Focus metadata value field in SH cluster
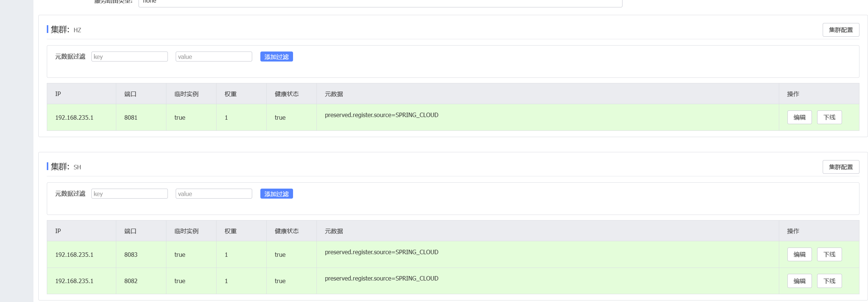Screen dimensions: 868x302 (214, 194)
